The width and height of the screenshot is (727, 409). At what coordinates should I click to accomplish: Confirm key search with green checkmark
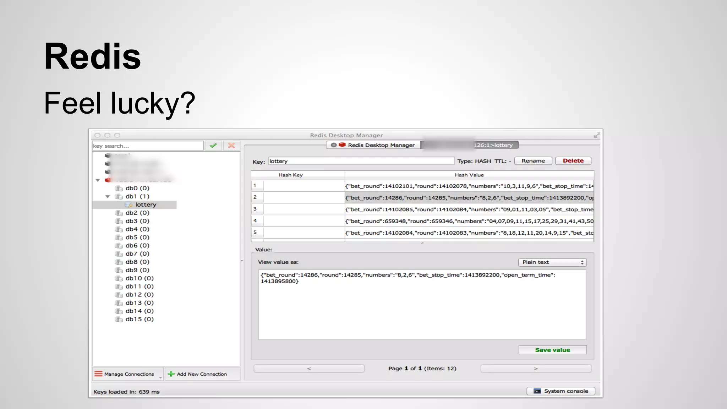[x=213, y=146]
